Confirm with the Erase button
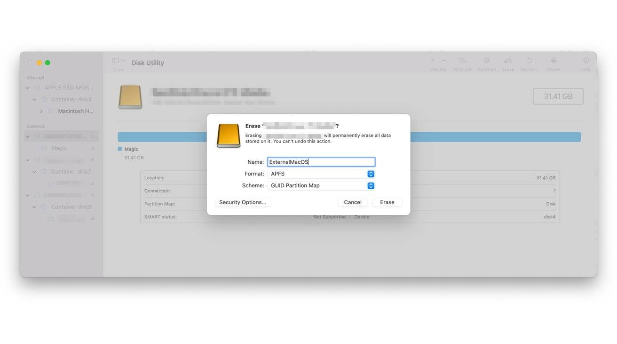The height and width of the screenshot is (344, 617). pos(387,202)
